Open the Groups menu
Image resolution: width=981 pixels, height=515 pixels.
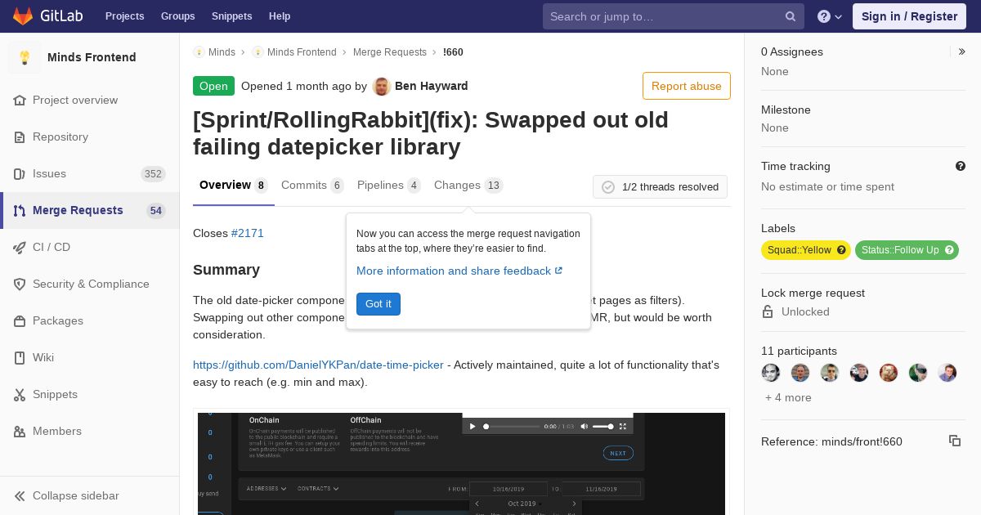coord(177,16)
